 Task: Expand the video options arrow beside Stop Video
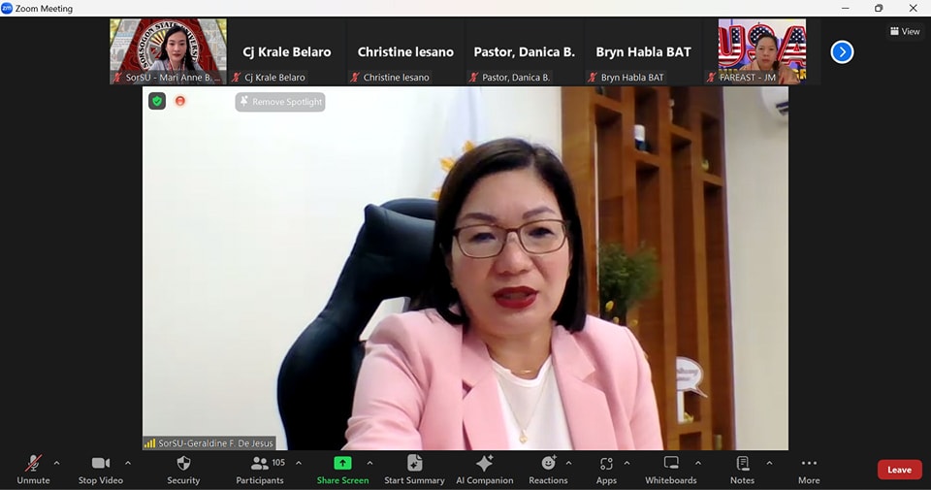tap(128, 463)
